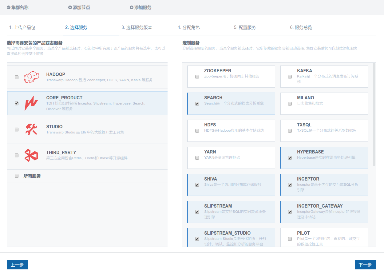Uncheck the INCEPTOR service checkbox
Viewport: 384px width, 274px height.
coord(290,185)
